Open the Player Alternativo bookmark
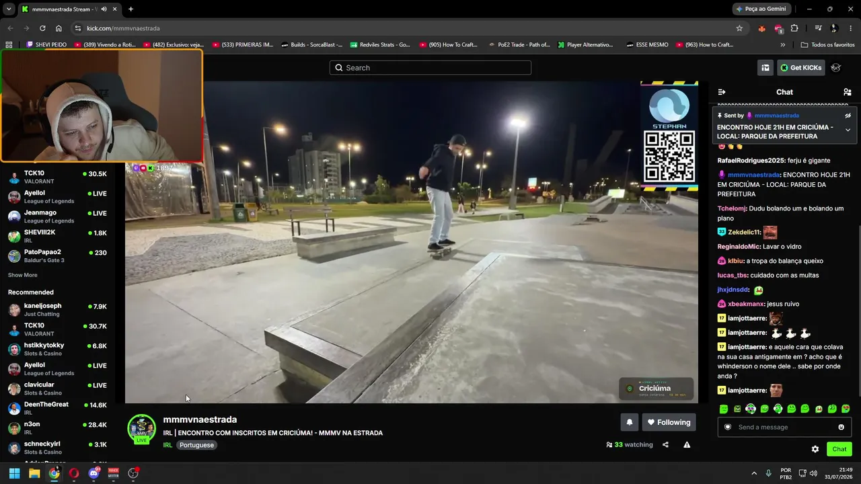The image size is (861, 484). tap(585, 45)
